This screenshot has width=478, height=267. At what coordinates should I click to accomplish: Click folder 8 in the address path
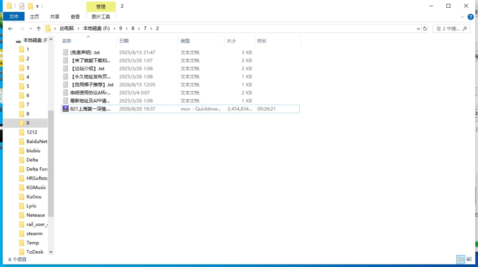click(x=132, y=28)
